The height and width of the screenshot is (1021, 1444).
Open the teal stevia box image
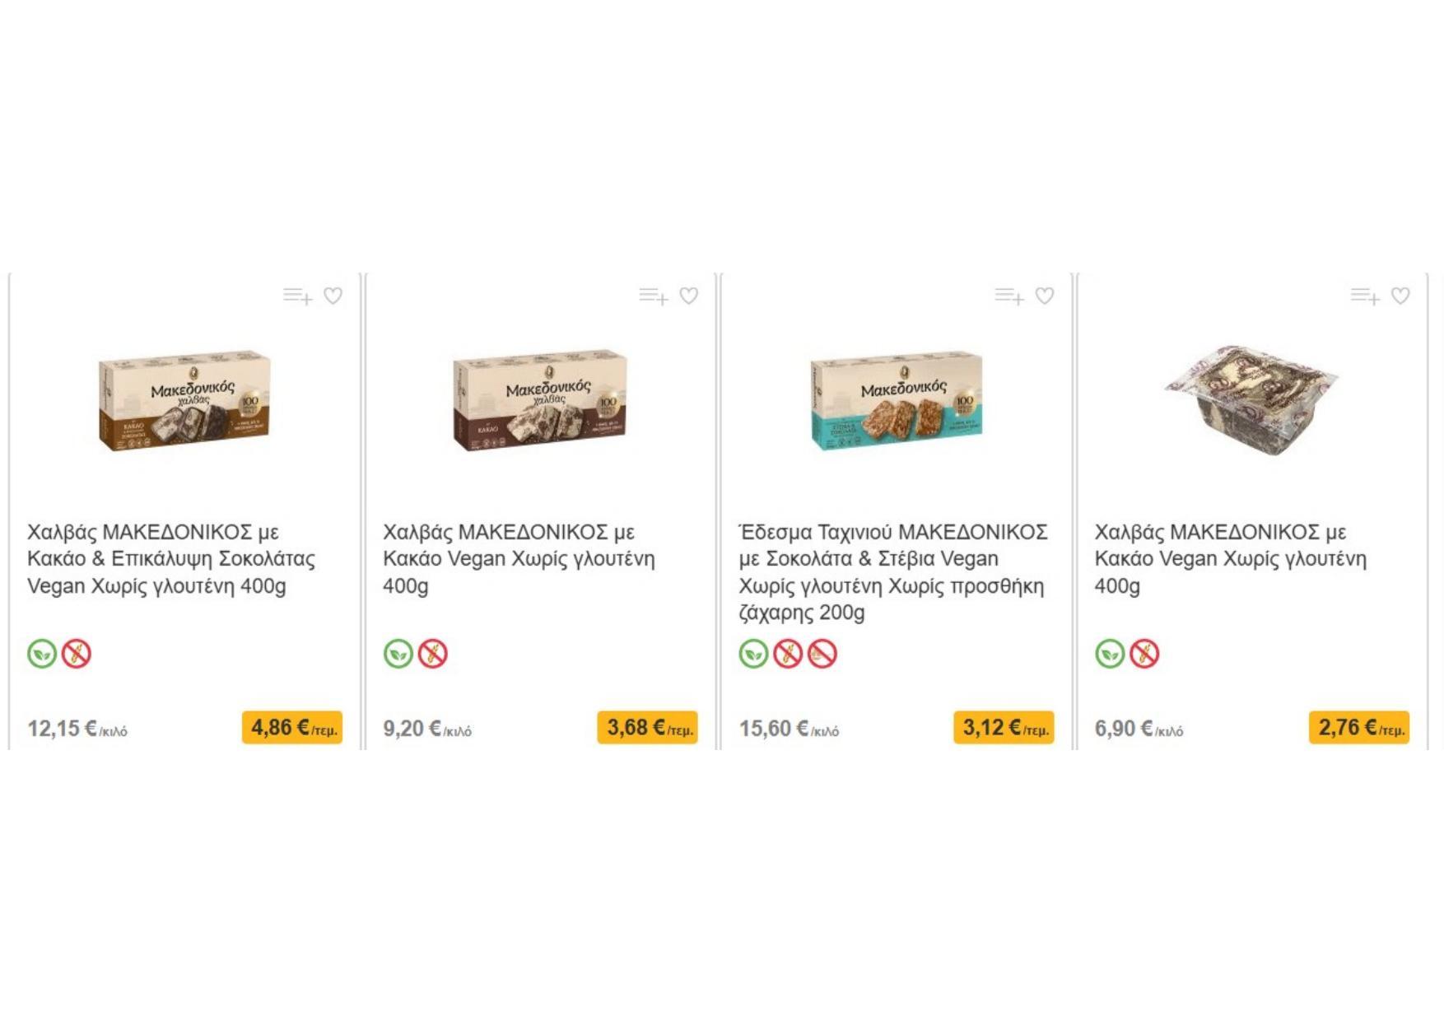tap(896, 403)
